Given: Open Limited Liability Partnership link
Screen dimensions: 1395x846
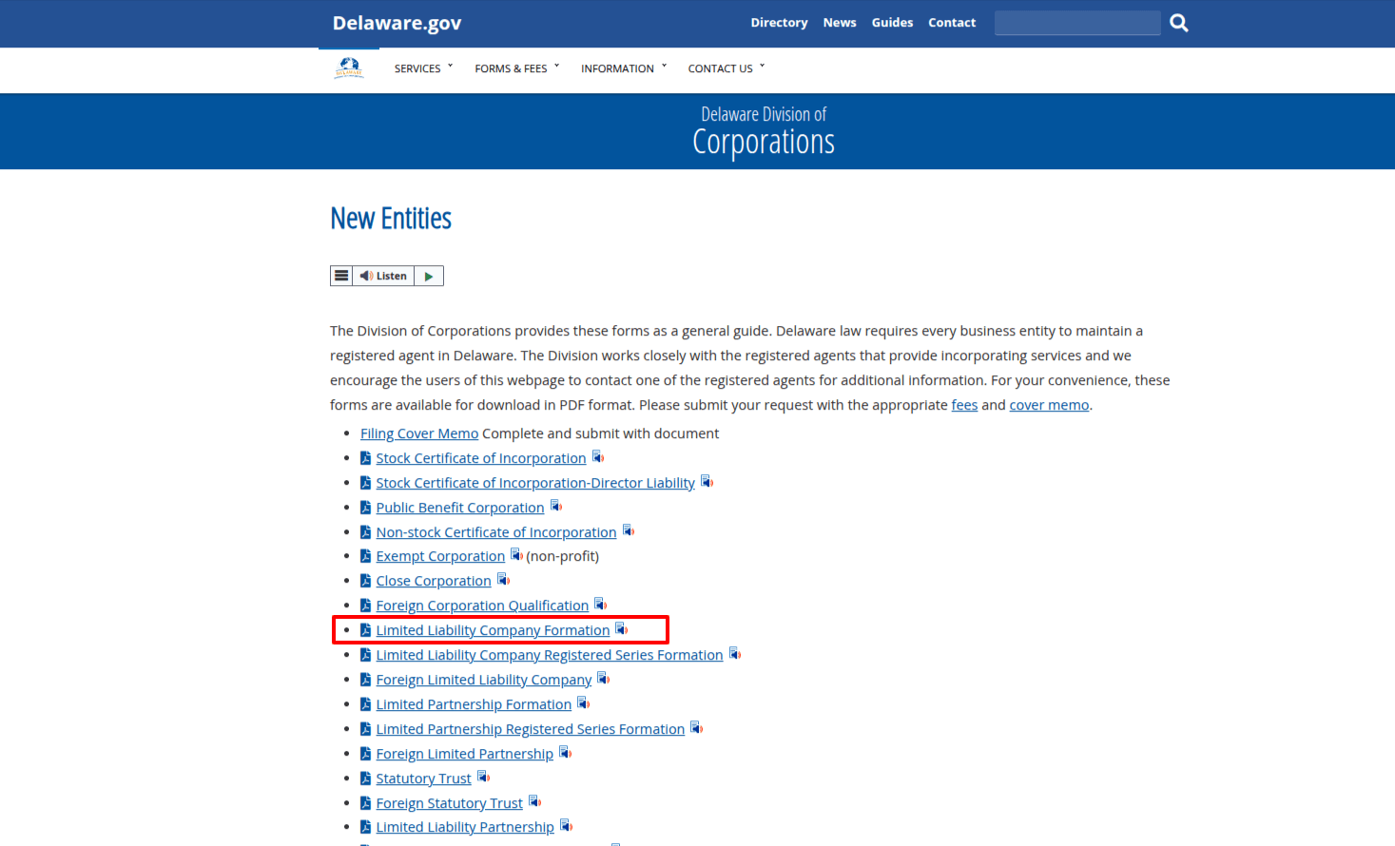Looking at the screenshot, I should pyautogui.click(x=465, y=827).
